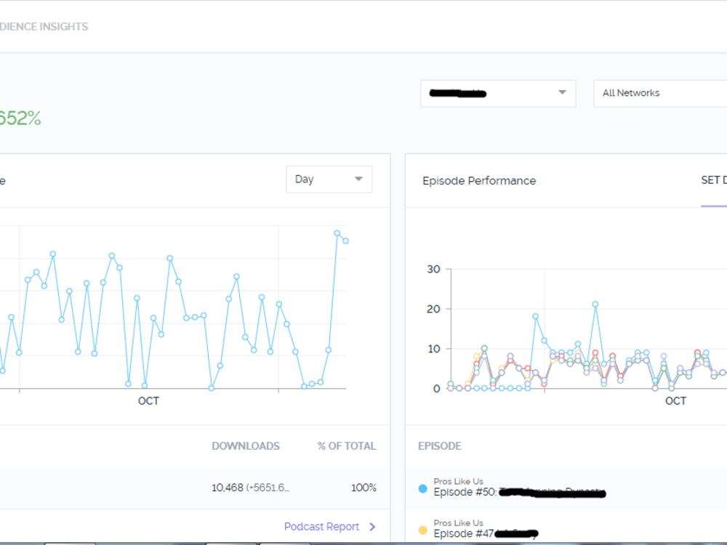The height and width of the screenshot is (545, 727).
Task: Click the highest data point in downloads chart
Action: [337, 233]
